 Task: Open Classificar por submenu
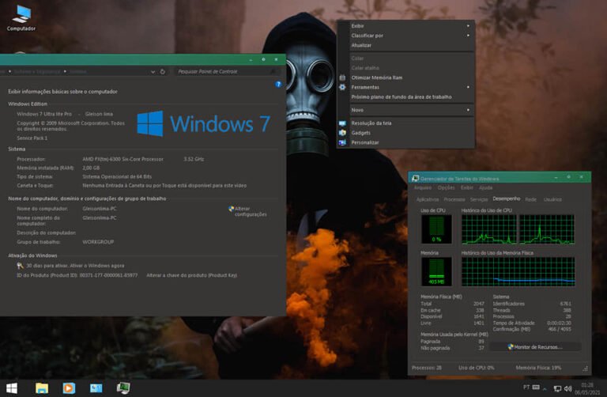click(405, 36)
